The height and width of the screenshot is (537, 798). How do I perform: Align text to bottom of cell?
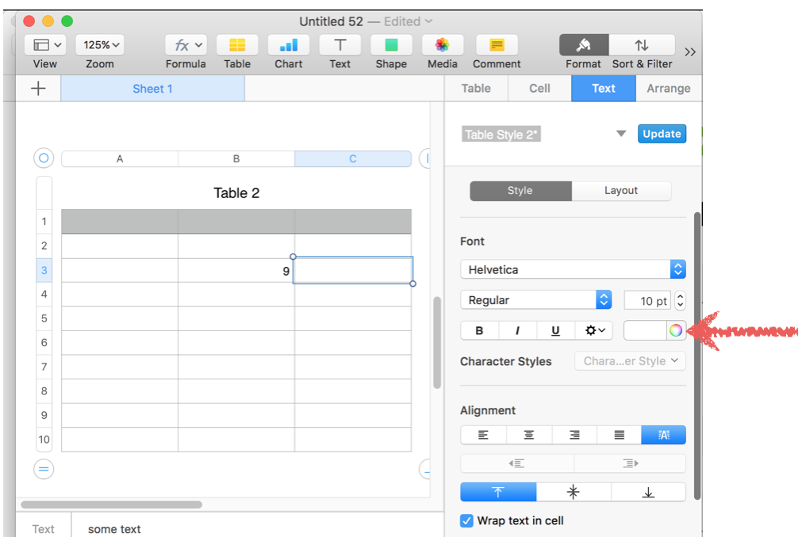(648, 492)
